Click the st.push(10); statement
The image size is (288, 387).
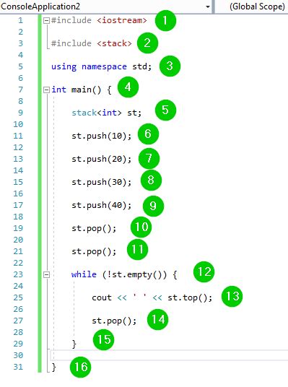coord(102,136)
